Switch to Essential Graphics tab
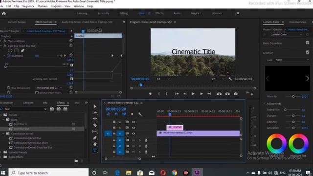Screen dimensions: 313x176 298,22
